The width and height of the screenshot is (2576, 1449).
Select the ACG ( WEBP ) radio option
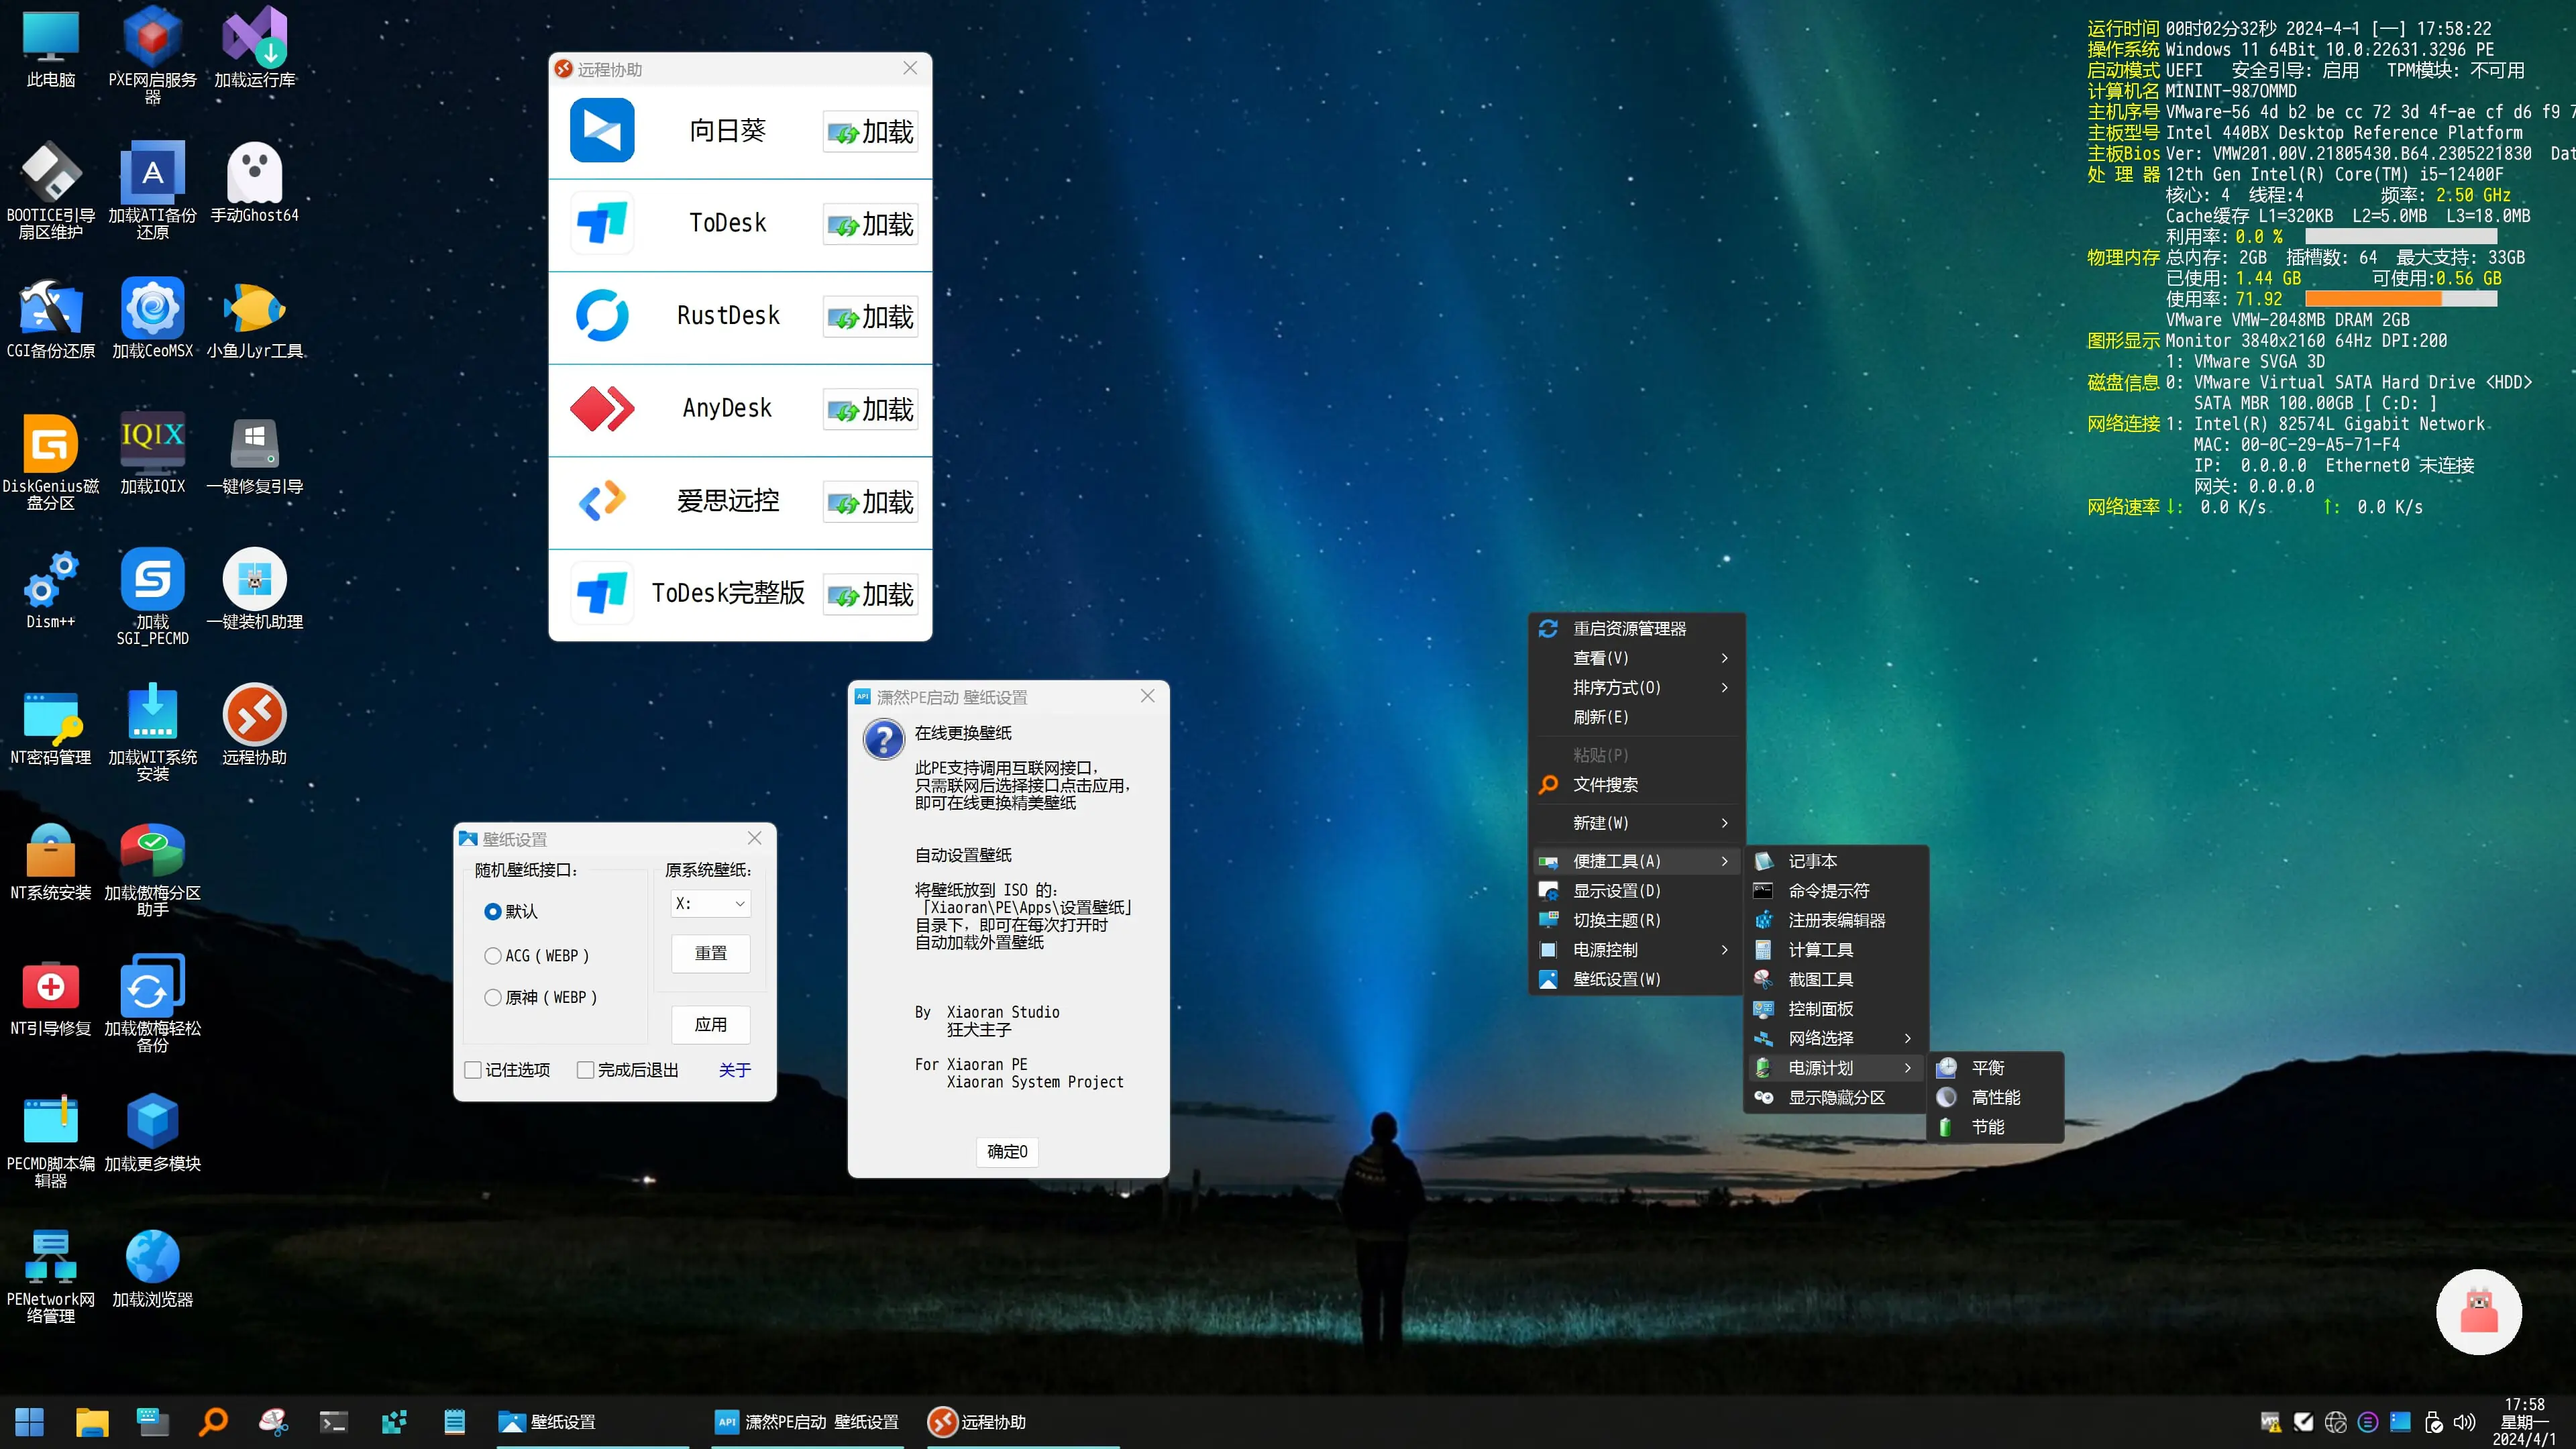493,956
